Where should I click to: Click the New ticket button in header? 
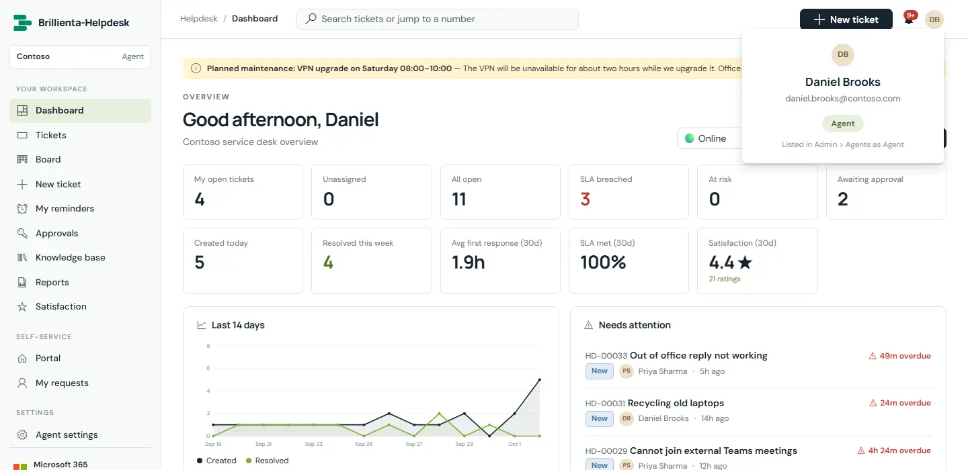846,19
